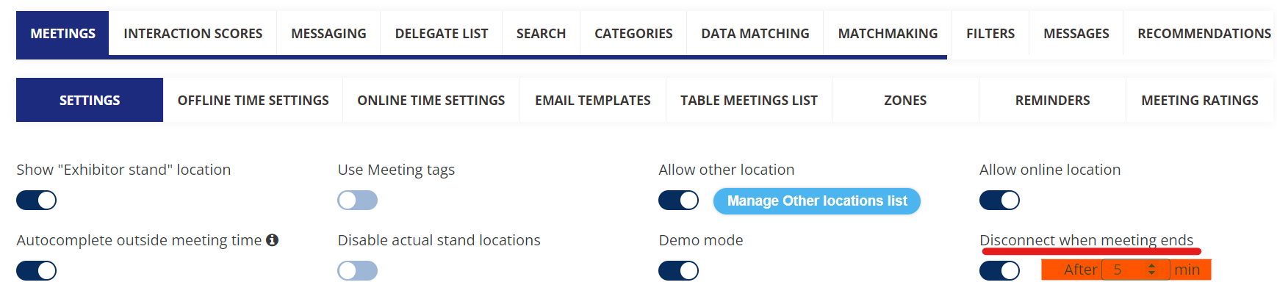Toggle Disconnect when meeting ends switch
Viewport: 1277px width, 296px height.
coord(999,271)
